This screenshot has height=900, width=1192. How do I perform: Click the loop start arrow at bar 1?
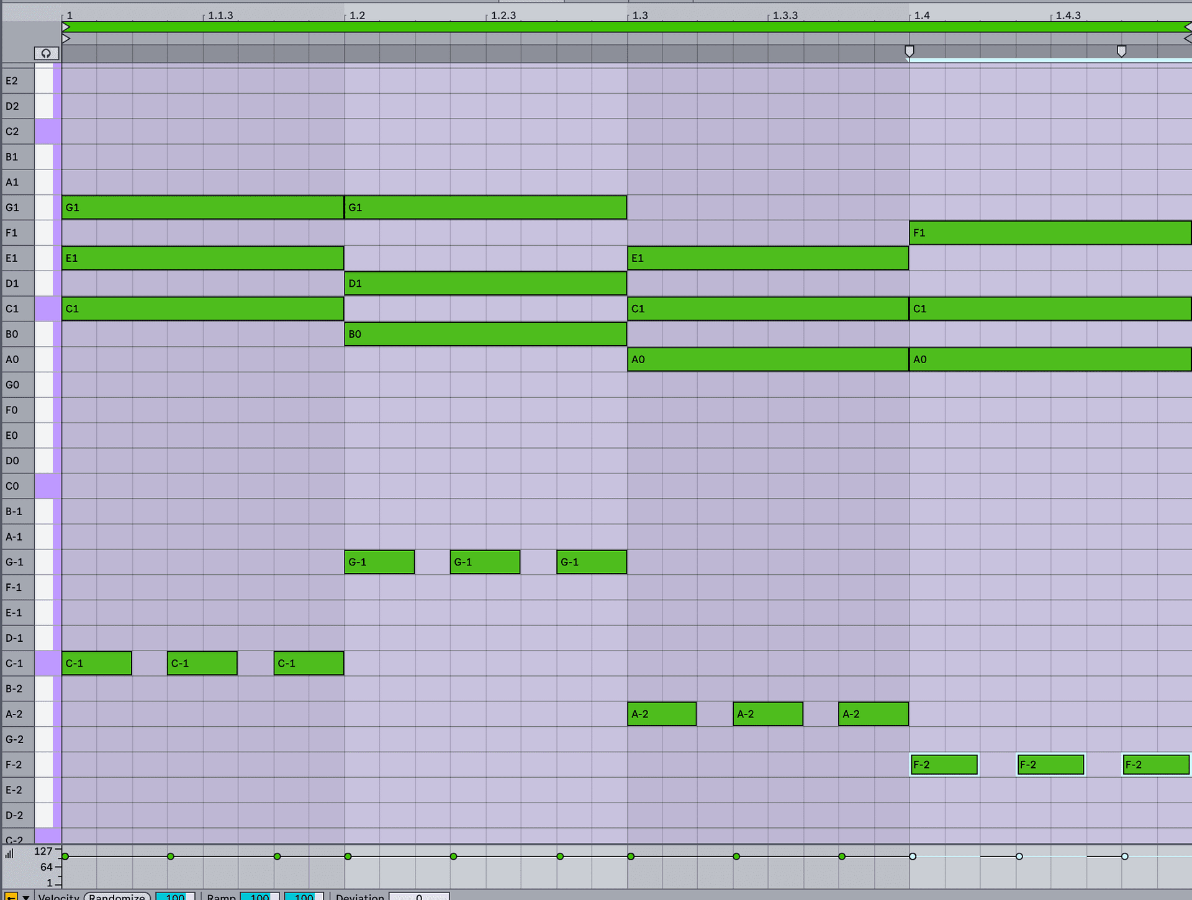click(x=66, y=27)
